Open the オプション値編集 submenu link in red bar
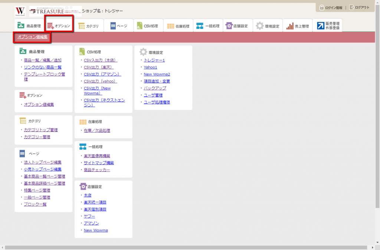Image resolution: width=380 pixels, height=250 pixels. click(x=32, y=37)
